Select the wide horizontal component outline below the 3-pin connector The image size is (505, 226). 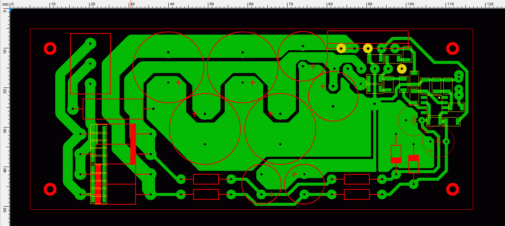point(113,109)
